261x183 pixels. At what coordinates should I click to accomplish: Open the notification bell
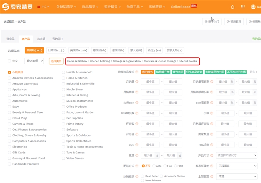232,7
